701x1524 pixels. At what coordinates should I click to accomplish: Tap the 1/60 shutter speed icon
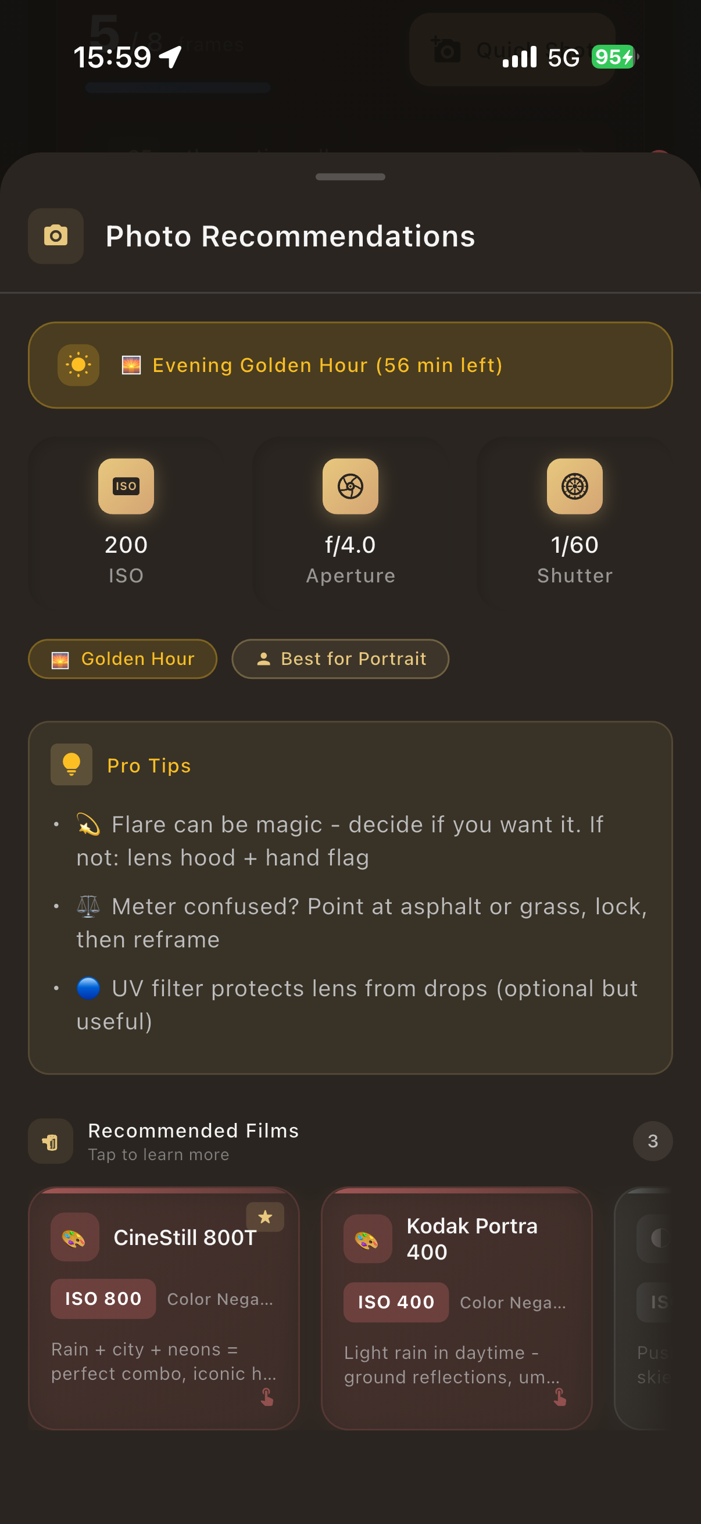(574, 486)
